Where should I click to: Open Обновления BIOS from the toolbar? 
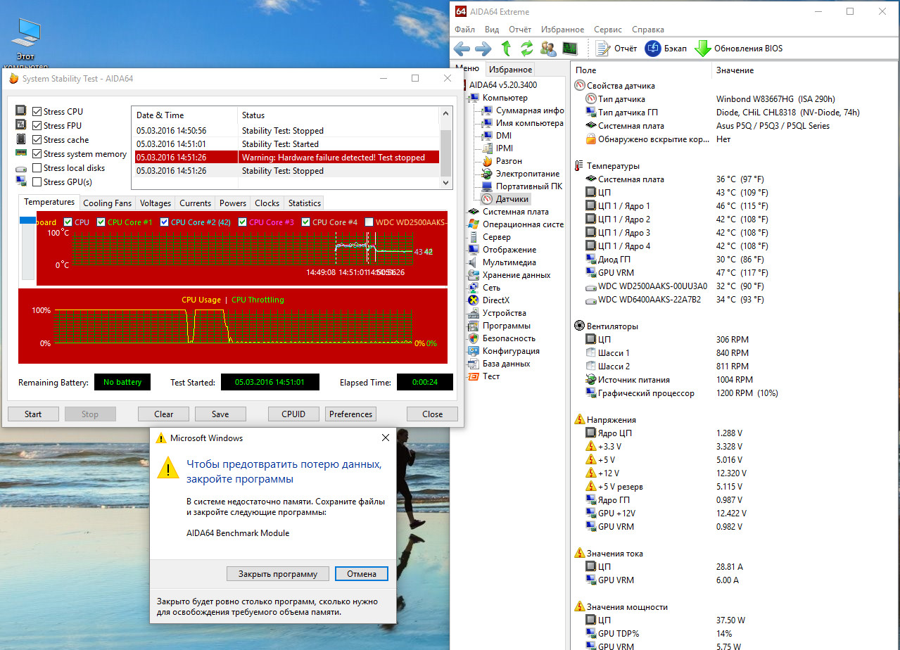[x=738, y=49]
